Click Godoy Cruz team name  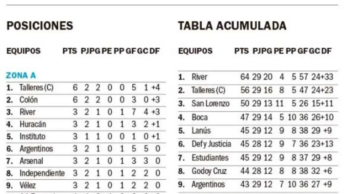click(x=209, y=171)
